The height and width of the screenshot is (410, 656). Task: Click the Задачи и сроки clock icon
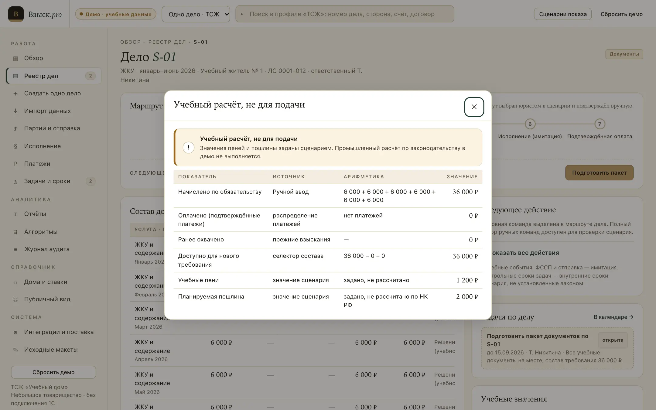pos(15,182)
